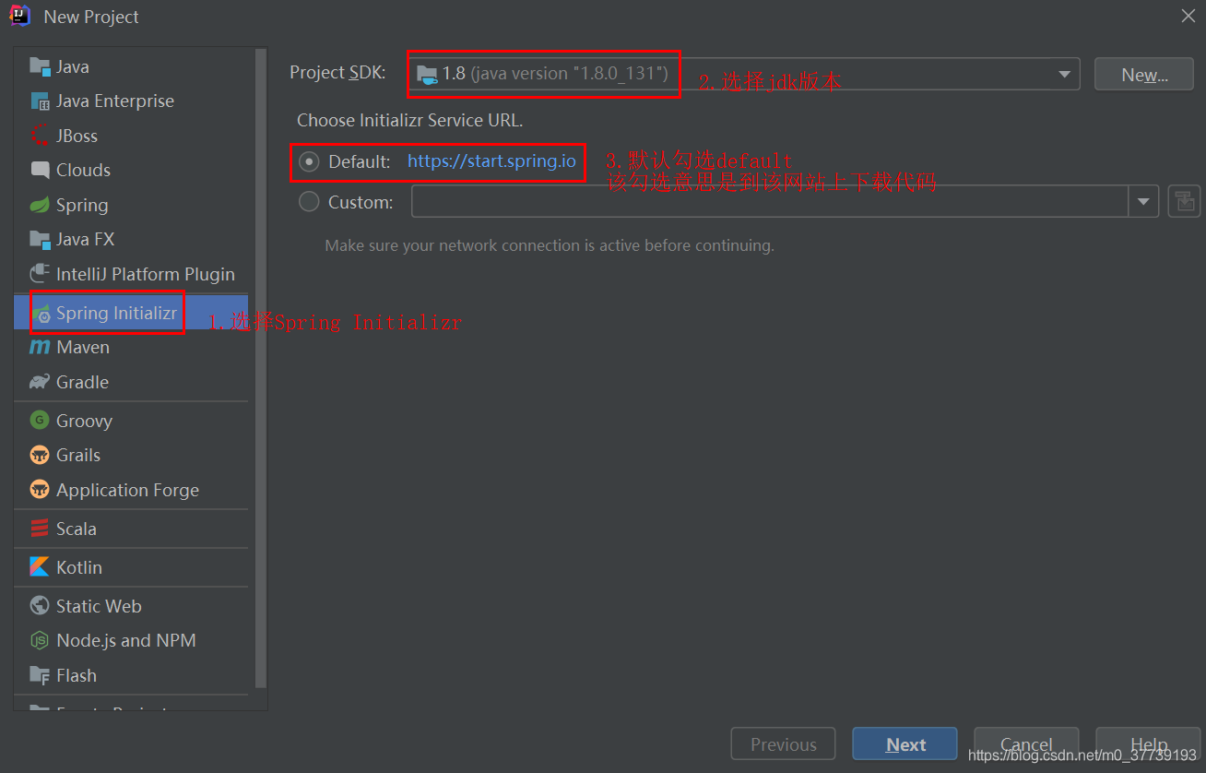Click the Java Enterprise icon
This screenshot has width=1206, height=773.
(x=40, y=101)
